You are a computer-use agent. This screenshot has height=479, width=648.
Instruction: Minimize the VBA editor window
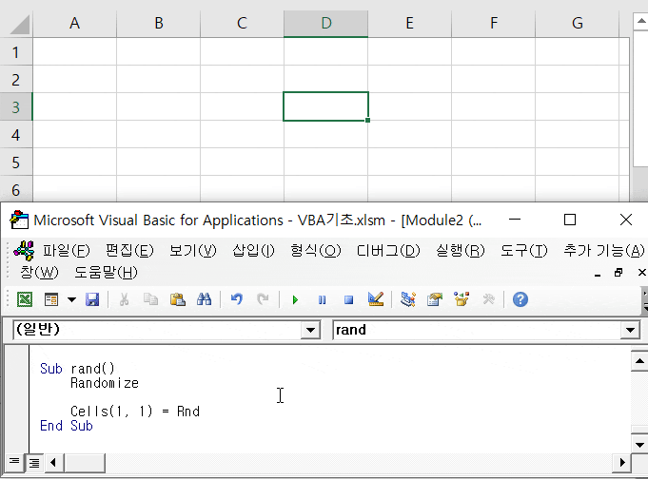(x=515, y=220)
